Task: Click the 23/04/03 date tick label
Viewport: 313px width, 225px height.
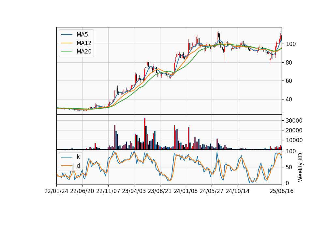Action: point(134,191)
